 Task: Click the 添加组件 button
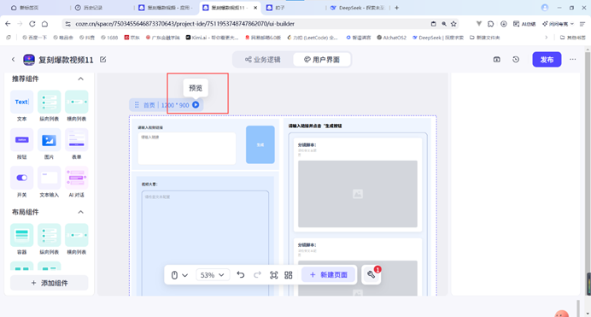click(49, 283)
